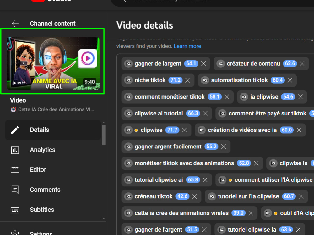Click IQ icon on 'clipwise ai tutorial' tag

128,114
